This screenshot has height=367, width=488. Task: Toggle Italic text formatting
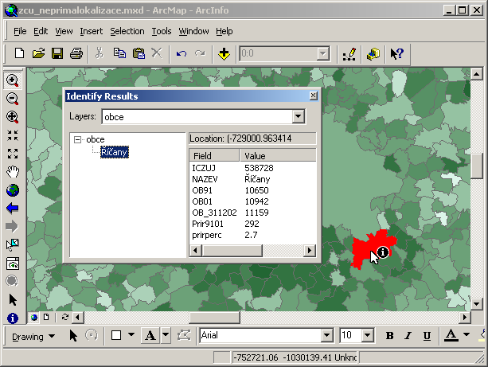[408, 336]
